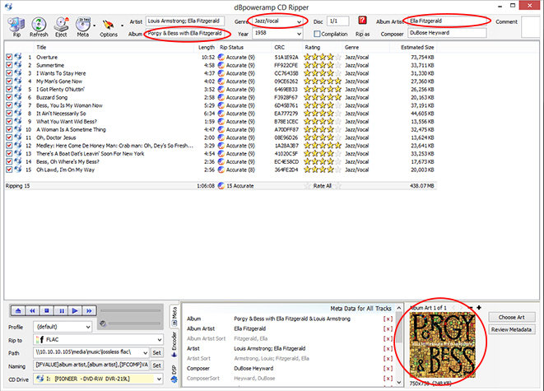The height and width of the screenshot is (391, 544).
Task: Expand the Options button dropdown arrow
Action: pyautogui.click(x=122, y=26)
